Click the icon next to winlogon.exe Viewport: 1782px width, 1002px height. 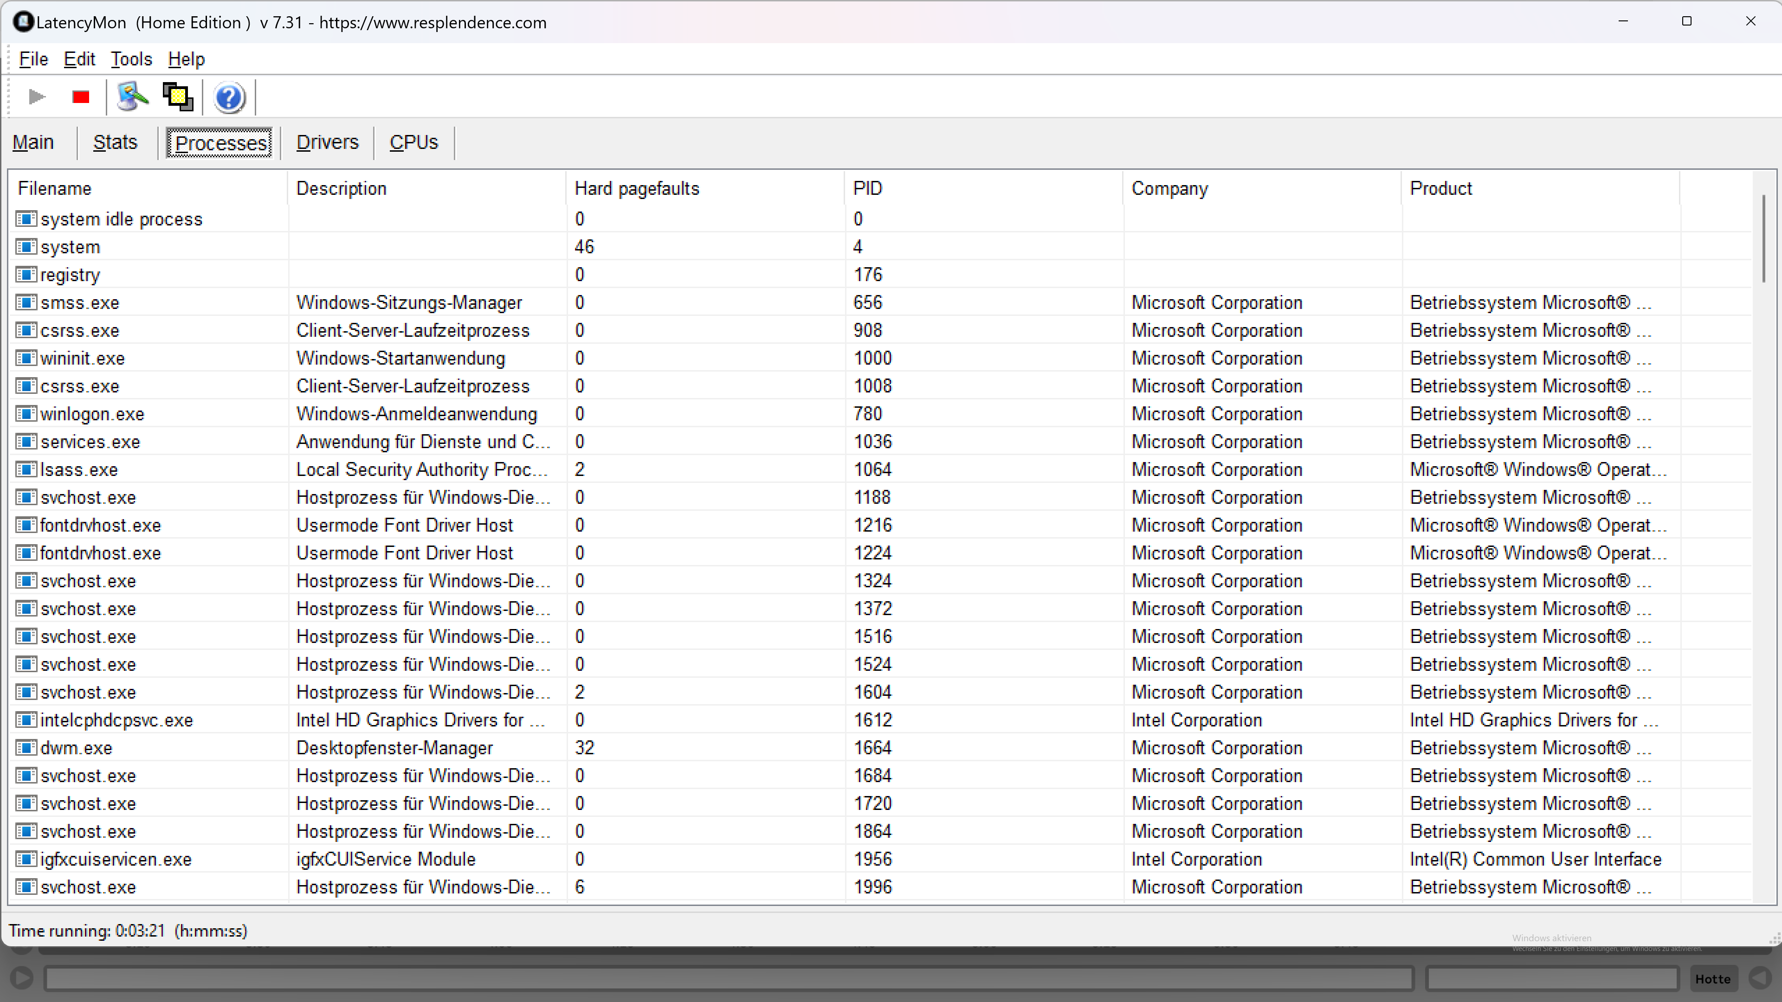point(26,413)
